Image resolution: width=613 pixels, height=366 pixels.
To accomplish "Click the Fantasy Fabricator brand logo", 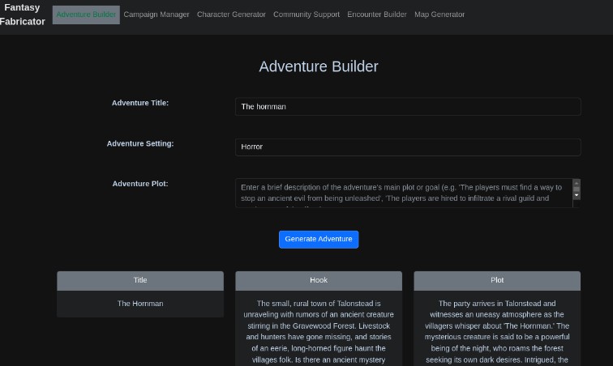I will [x=22, y=15].
